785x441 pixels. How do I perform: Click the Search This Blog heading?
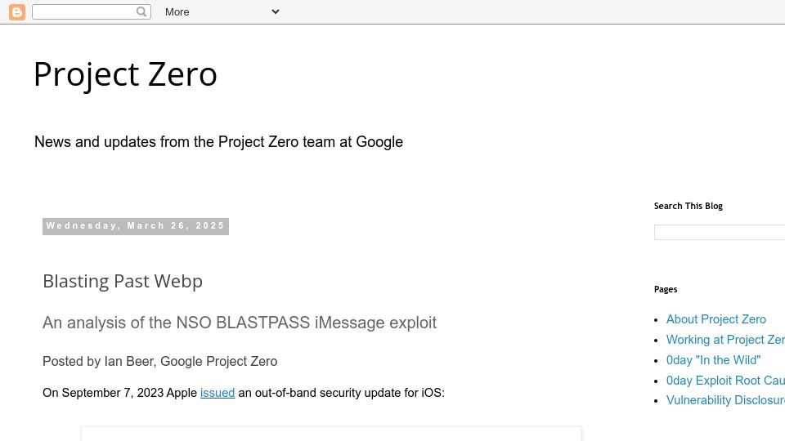(x=688, y=206)
